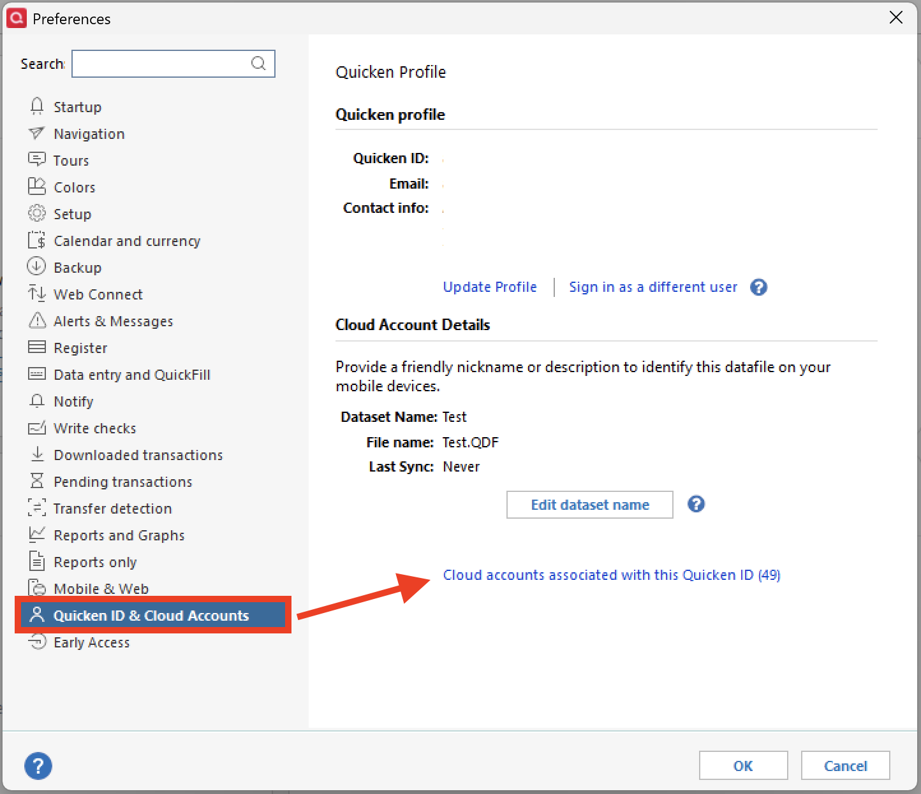Click the up-down arrows icon beside Web Connect
Viewport: 921px width, 794px height.
click(x=37, y=293)
